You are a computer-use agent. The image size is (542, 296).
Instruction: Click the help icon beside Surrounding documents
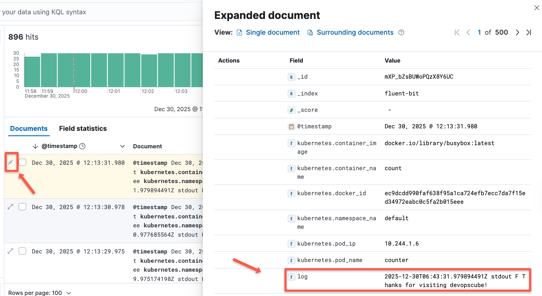pos(401,33)
